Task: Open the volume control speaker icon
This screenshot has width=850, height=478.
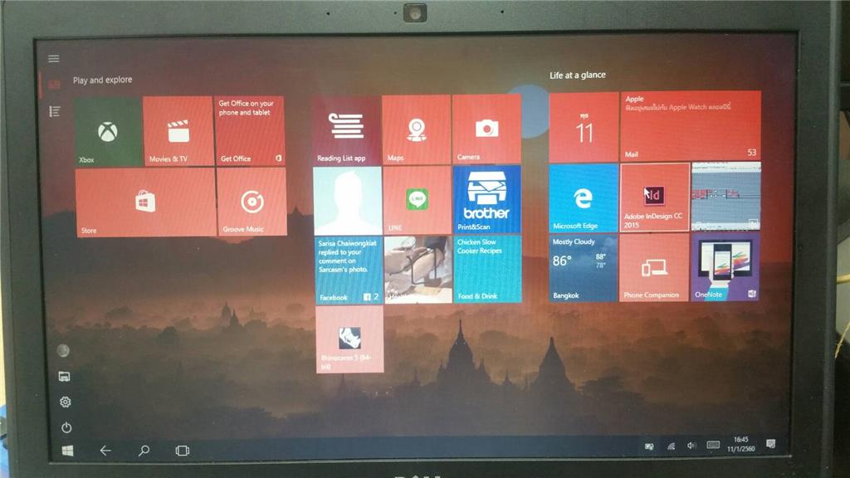Action: click(691, 446)
